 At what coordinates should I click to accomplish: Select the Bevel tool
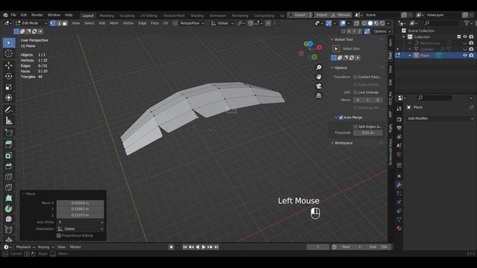point(9,166)
